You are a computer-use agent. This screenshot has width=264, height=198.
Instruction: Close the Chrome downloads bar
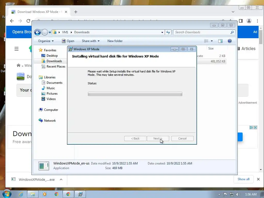click(x=258, y=179)
